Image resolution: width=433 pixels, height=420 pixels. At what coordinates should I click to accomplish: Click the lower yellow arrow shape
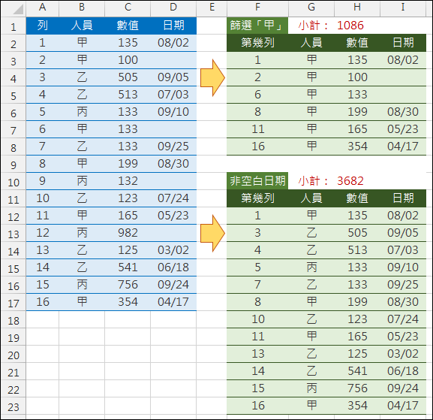tap(212, 233)
